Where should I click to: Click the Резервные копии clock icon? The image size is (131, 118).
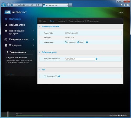(6, 39)
